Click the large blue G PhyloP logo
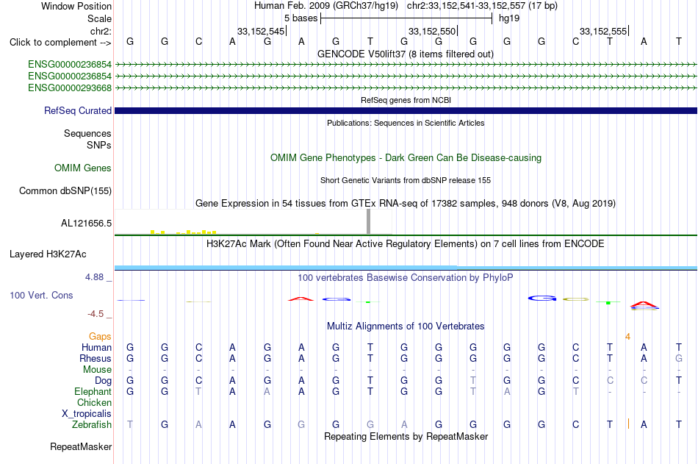Viewport: 698px width, 464px height. pyautogui.click(x=542, y=299)
